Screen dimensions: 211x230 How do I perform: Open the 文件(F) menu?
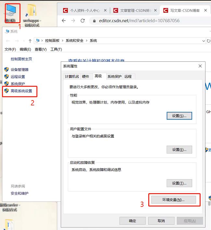tap(10, 49)
